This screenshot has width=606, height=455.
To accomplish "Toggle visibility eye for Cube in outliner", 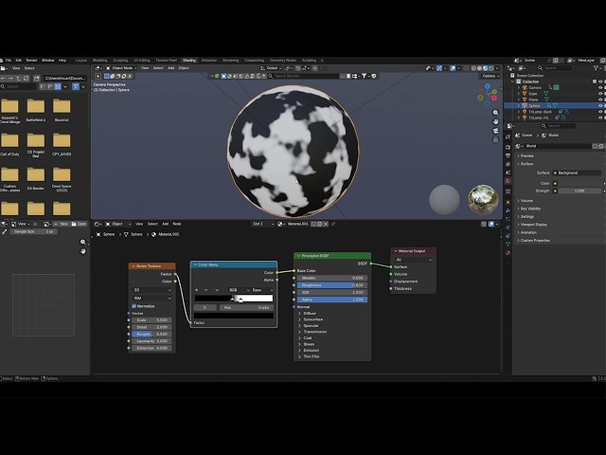I will point(600,94).
